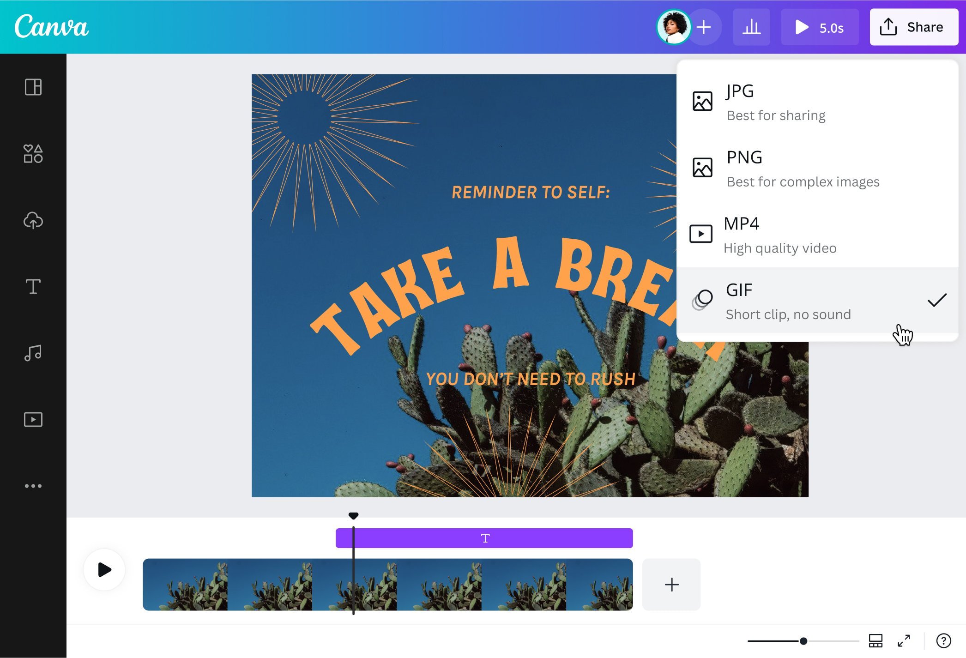Open the Uploads panel in the sidebar
Viewport: 966px width, 658px height.
33,221
